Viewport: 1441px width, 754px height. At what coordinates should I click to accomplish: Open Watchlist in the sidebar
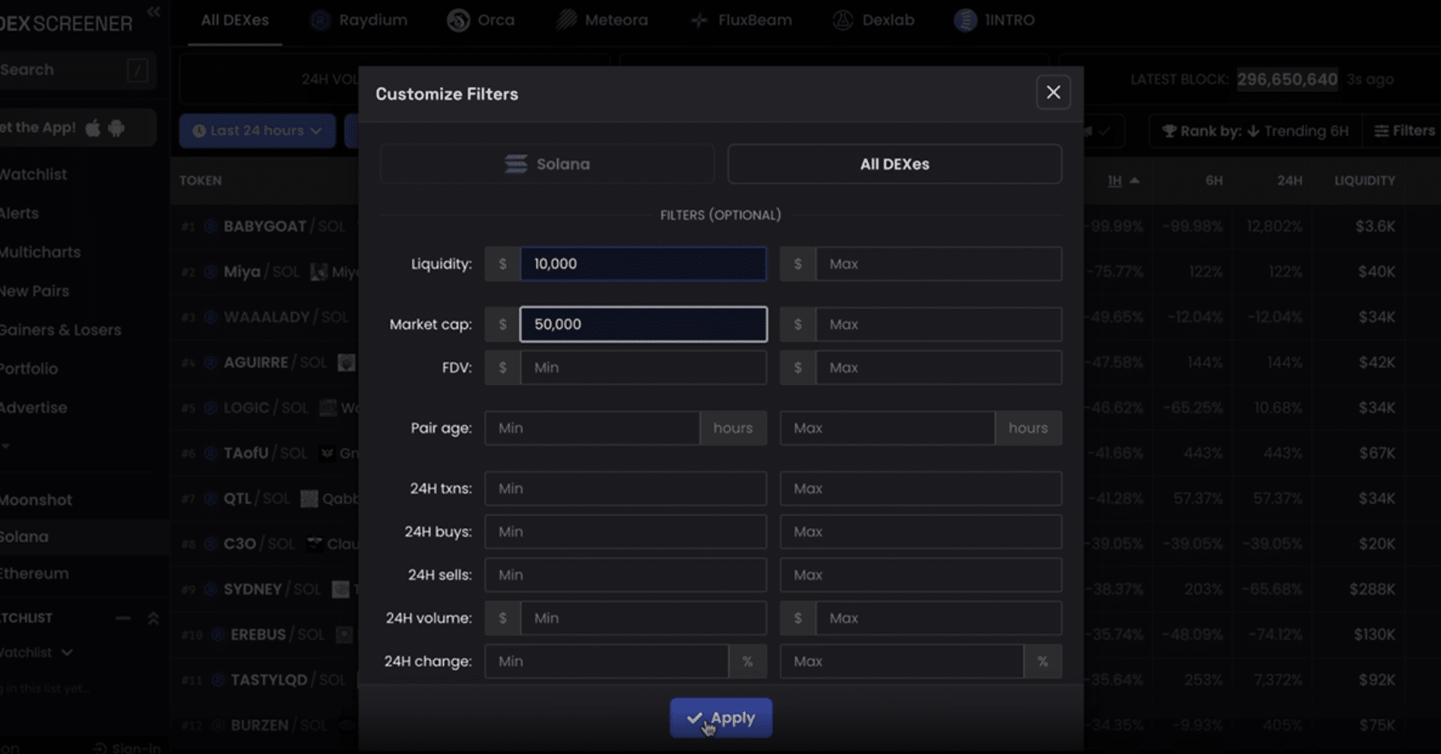point(34,174)
